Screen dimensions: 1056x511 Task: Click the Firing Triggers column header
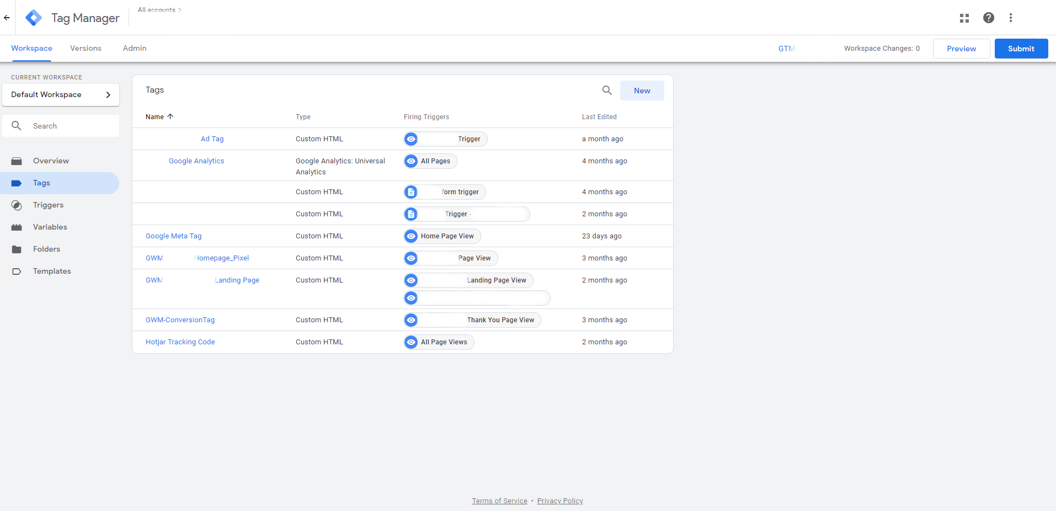click(426, 117)
